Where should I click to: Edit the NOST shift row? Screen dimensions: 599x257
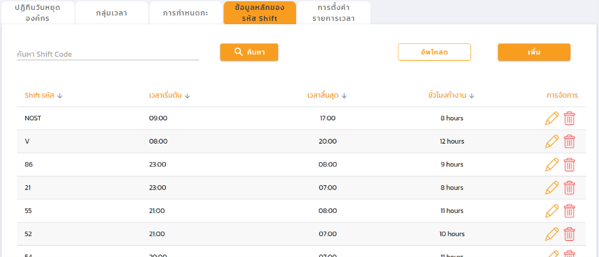[x=551, y=118]
